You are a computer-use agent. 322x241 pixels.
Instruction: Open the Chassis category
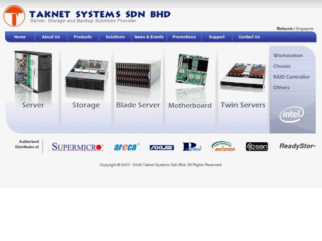click(x=282, y=66)
